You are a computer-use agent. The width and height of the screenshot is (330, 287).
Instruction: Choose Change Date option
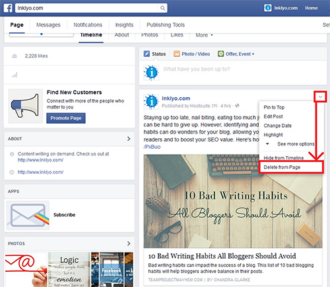[277, 126]
